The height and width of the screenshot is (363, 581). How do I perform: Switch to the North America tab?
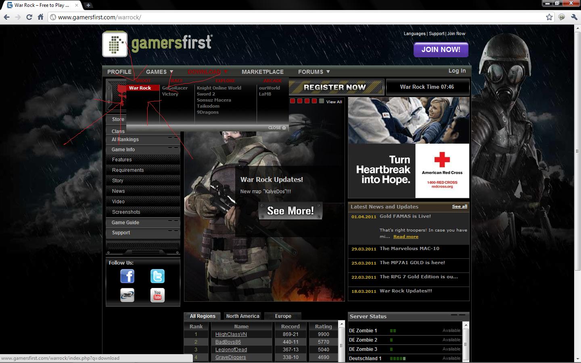pos(242,316)
